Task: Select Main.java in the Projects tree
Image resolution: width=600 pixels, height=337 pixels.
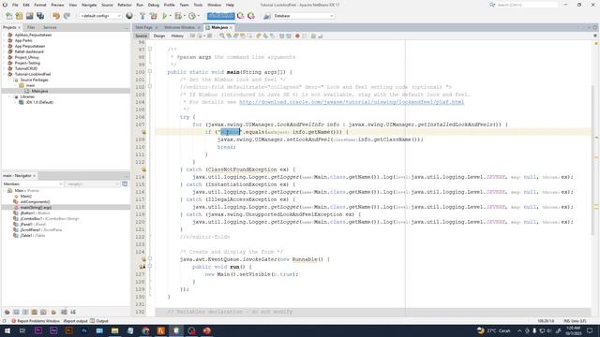Action: (39, 91)
